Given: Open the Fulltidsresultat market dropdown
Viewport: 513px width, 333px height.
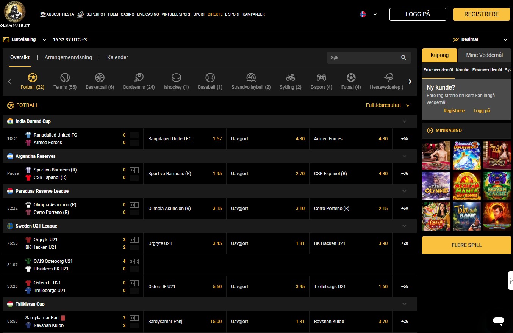Looking at the screenshot, I should click(x=388, y=105).
